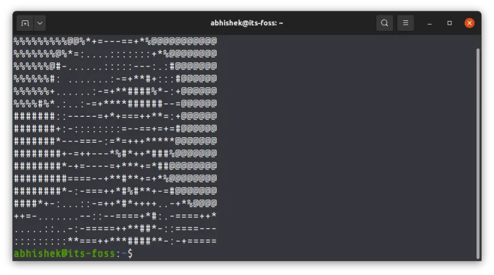Open the terminal search tool
This screenshot has height=275, width=494.
(385, 23)
